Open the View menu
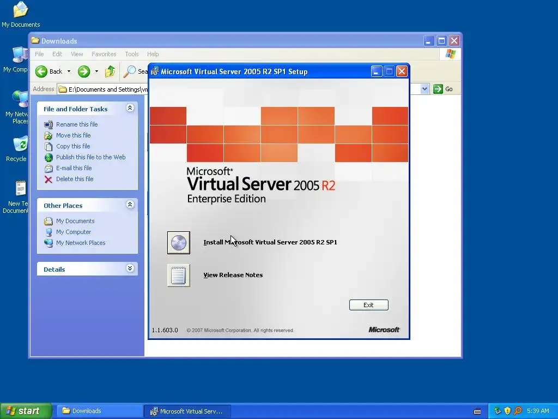This screenshot has width=558, height=419. [77, 54]
